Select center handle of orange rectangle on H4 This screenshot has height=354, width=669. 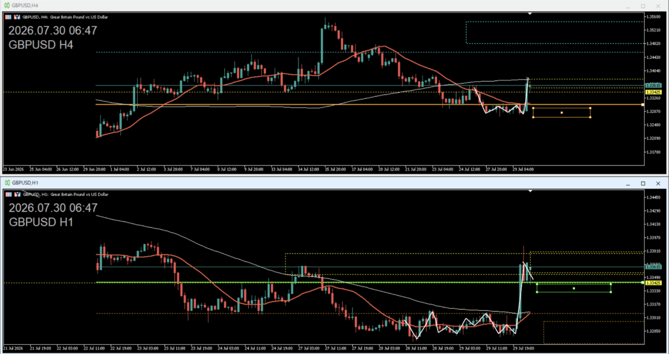click(561, 112)
